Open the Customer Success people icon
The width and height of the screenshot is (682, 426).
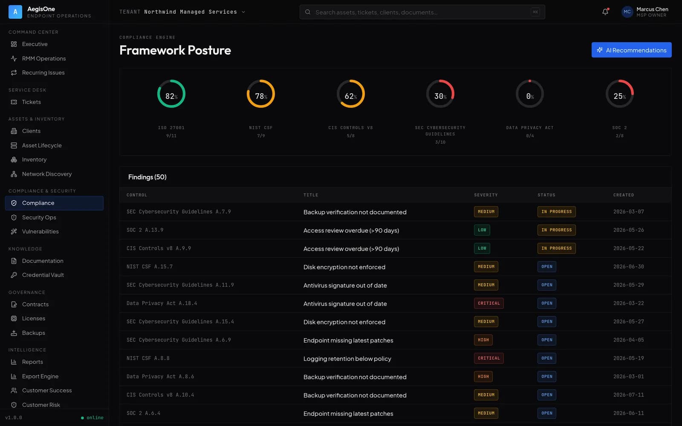tap(14, 391)
